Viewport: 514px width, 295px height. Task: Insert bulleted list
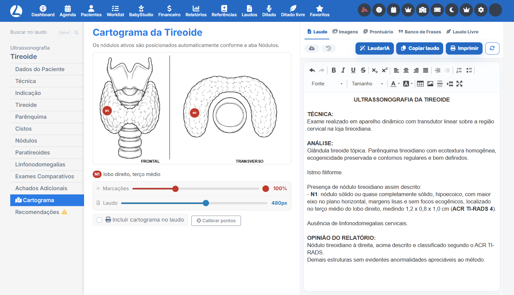pos(469,70)
